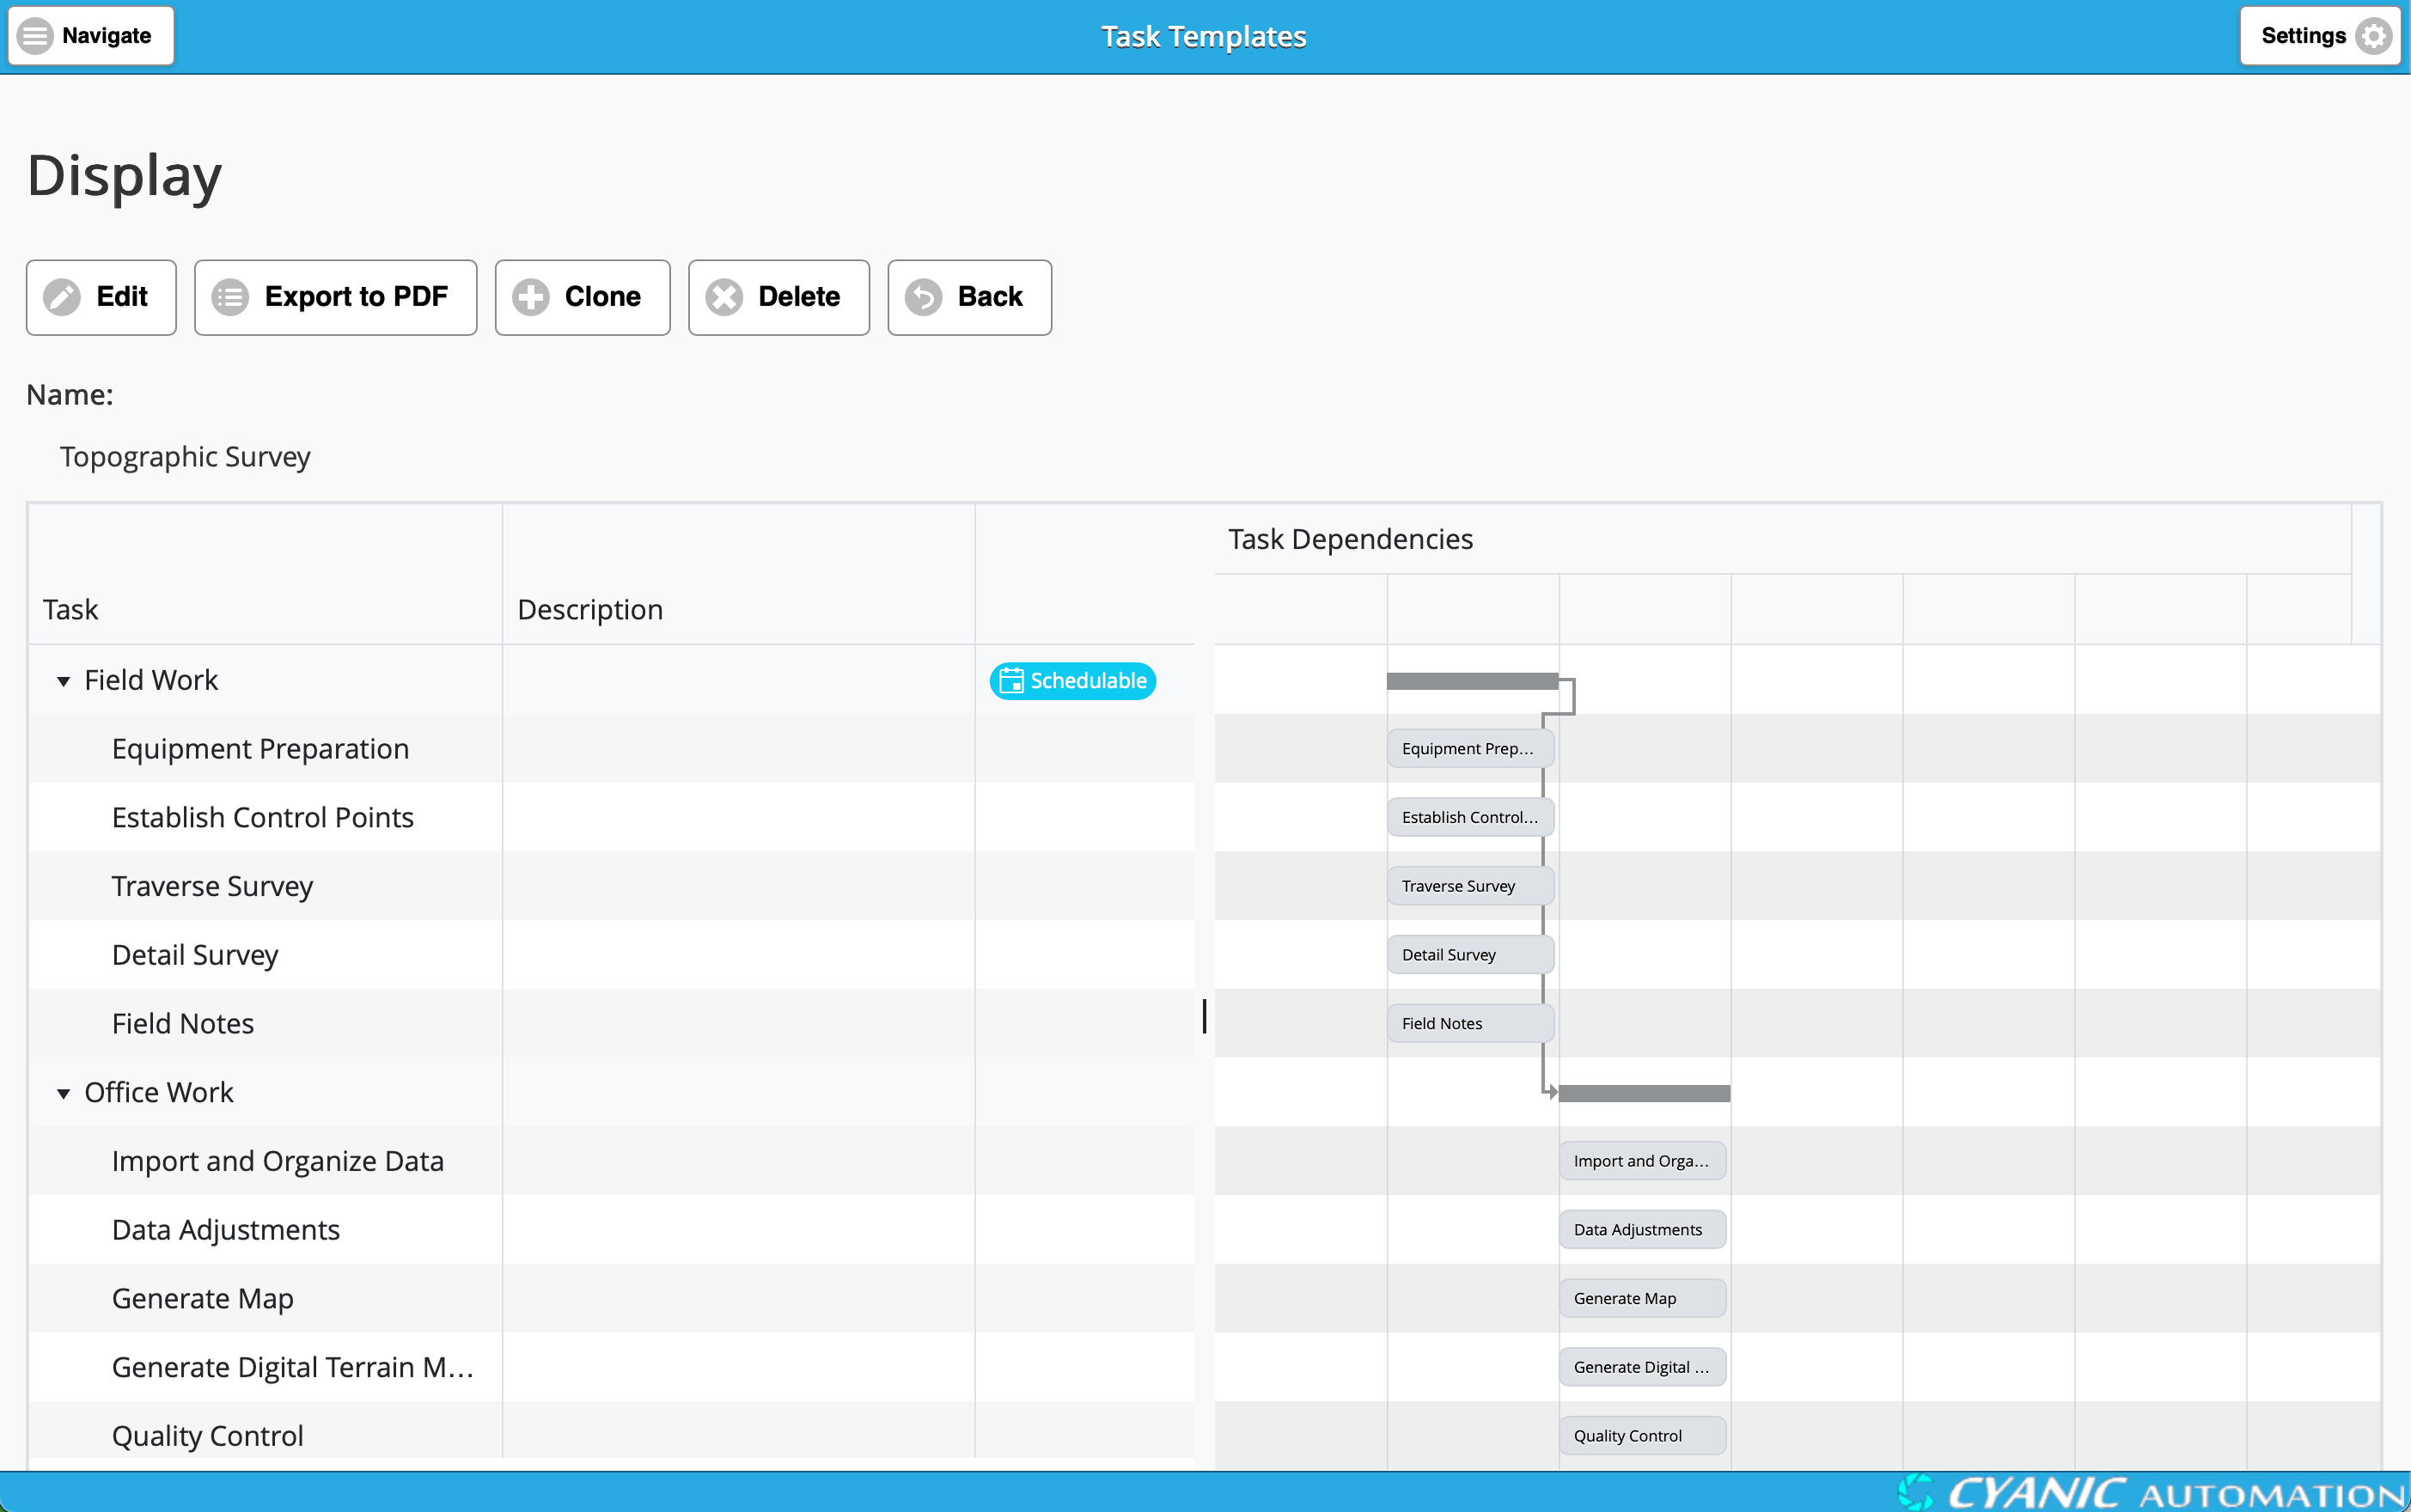The width and height of the screenshot is (2411, 1512).
Task: Click the Schedulable badge on Field Work
Action: [1072, 680]
